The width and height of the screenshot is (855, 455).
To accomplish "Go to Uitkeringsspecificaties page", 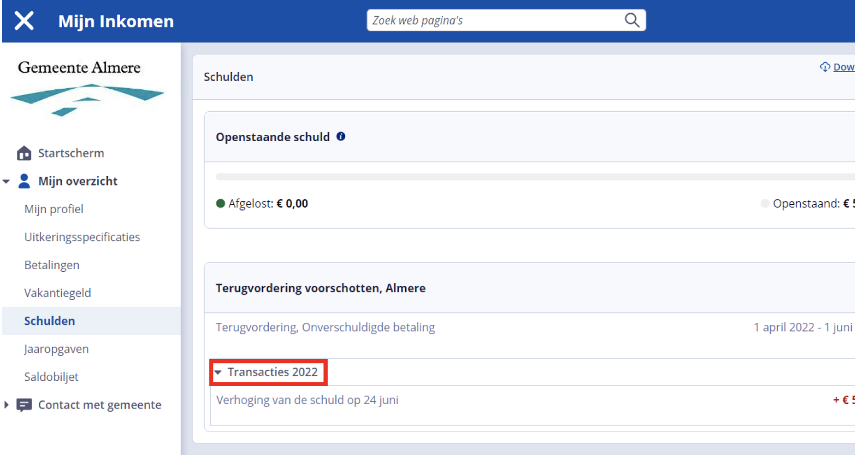I will [x=82, y=237].
